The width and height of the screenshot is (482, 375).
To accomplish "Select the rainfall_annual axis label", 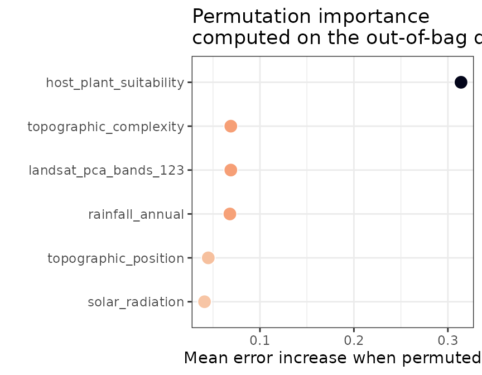I will 136,214.
